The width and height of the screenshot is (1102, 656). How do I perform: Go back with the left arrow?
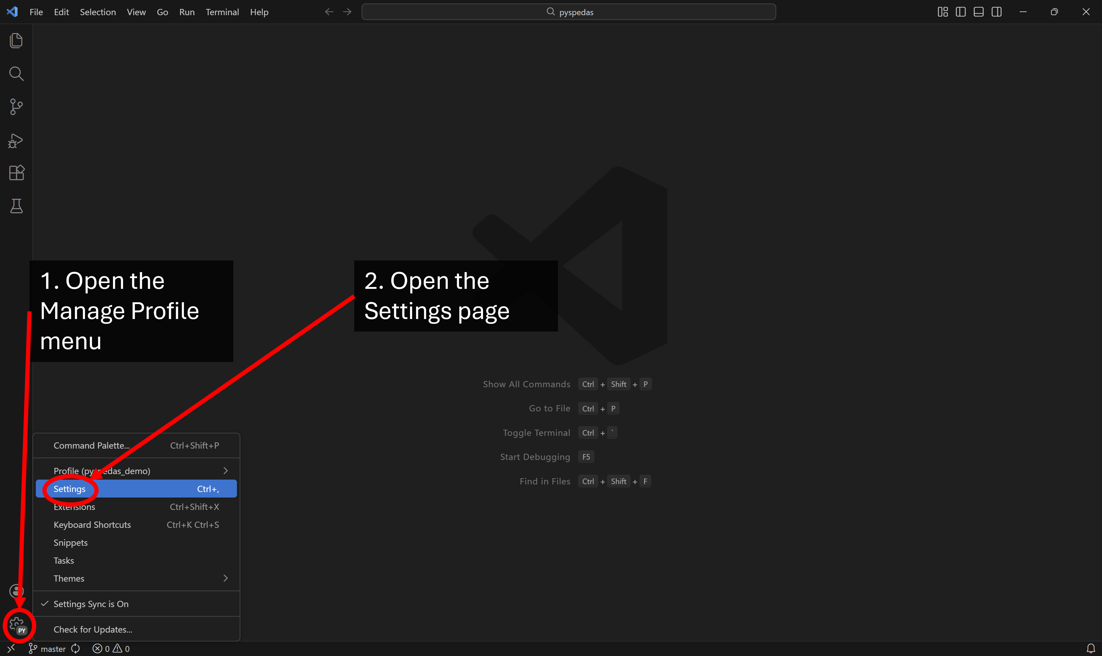pos(329,12)
